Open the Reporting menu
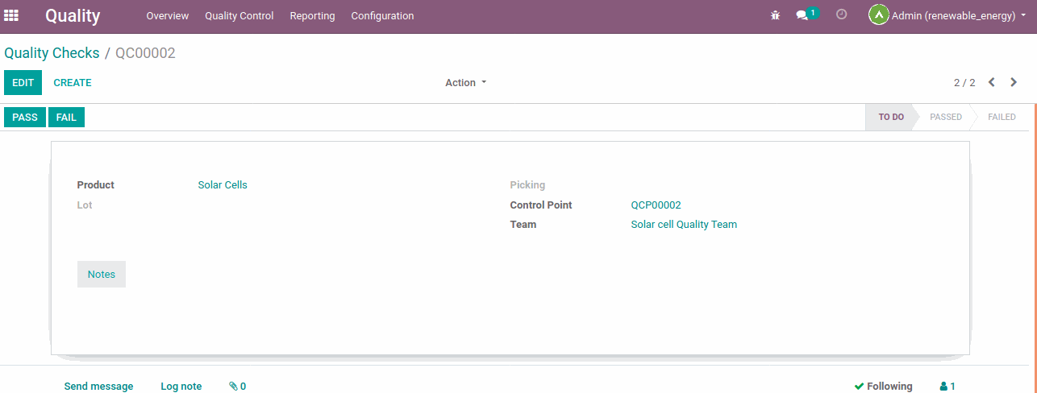The height and width of the screenshot is (393, 1037). click(312, 16)
